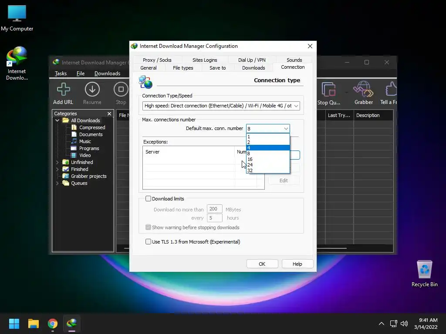Screen dimensions: 446x334
Task: Click the Help button
Action: pyautogui.click(x=297, y=264)
